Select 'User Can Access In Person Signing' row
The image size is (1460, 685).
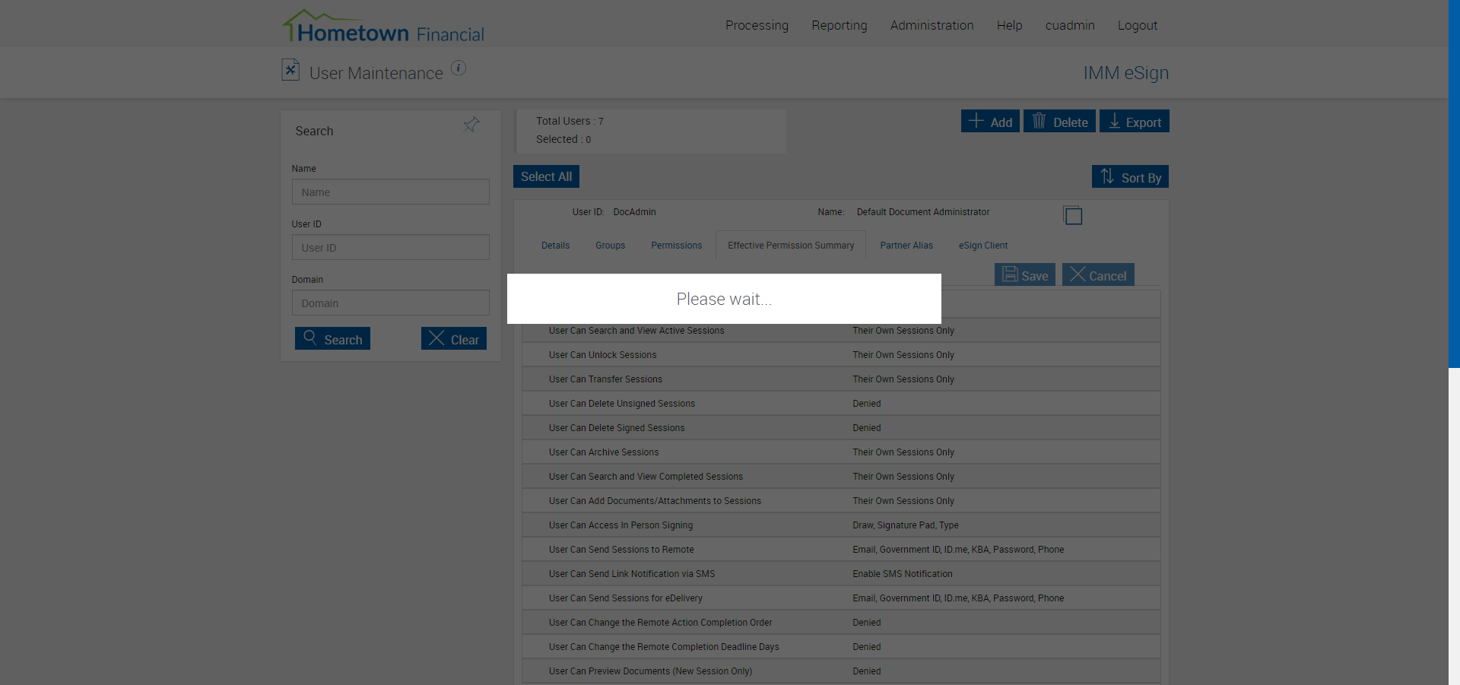[841, 525]
